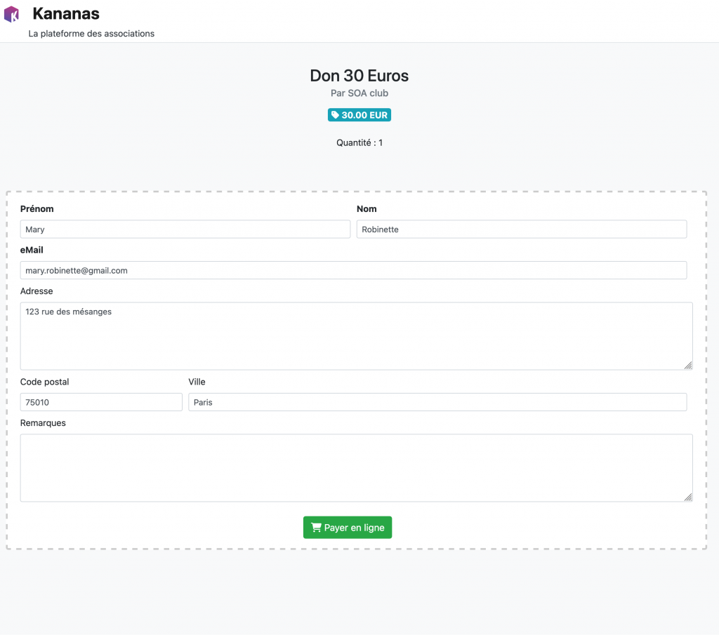This screenshot has height=635, width=719.
Task: Click the Remarques label
Action: pos(43,423)
